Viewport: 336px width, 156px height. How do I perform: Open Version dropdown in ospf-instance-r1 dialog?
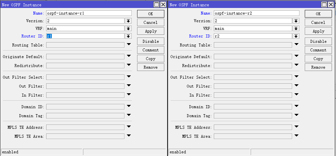point(128,21)
